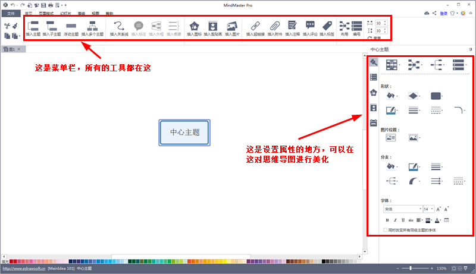
Task: Click the share icon beside 登录
Action: (434, 13)
